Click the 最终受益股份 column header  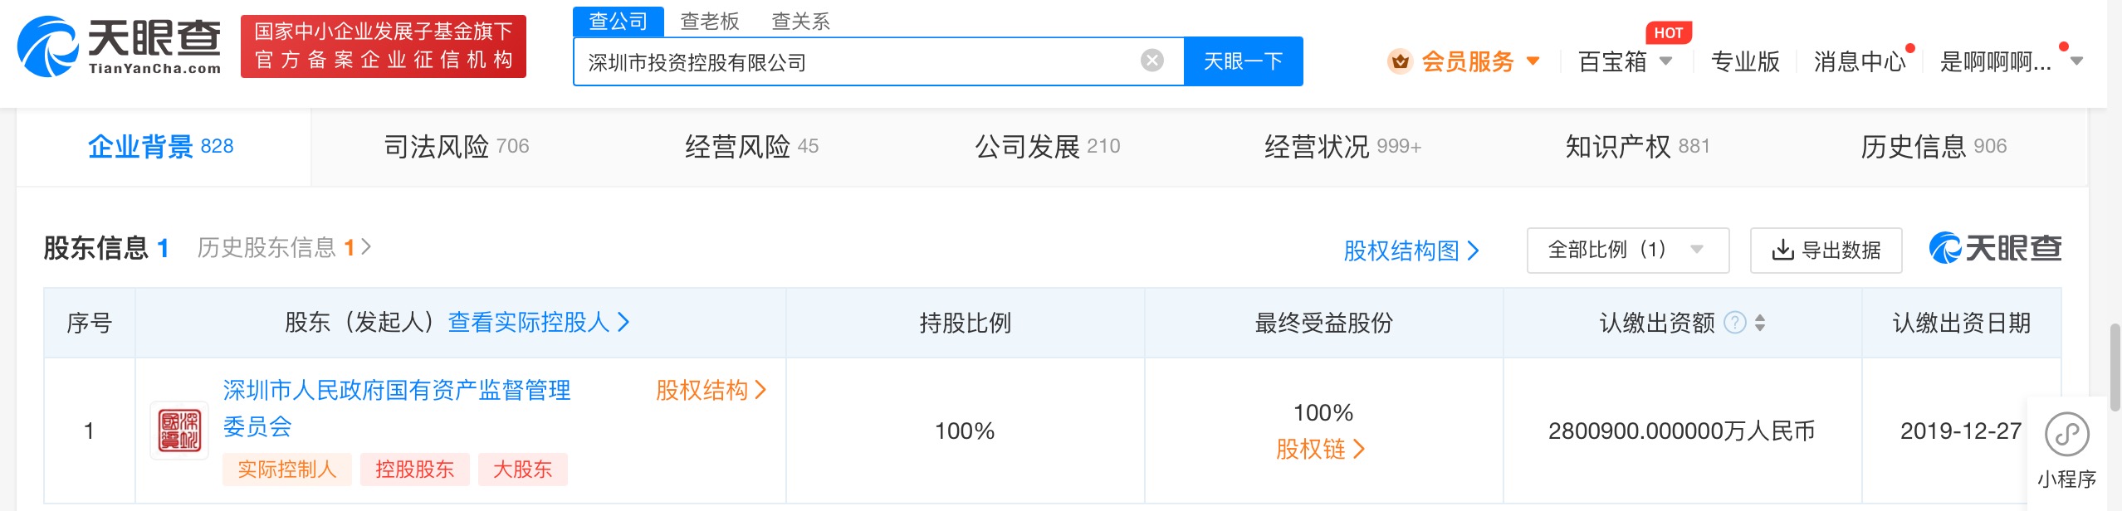pyautogui.click(x=1323, y=323)
